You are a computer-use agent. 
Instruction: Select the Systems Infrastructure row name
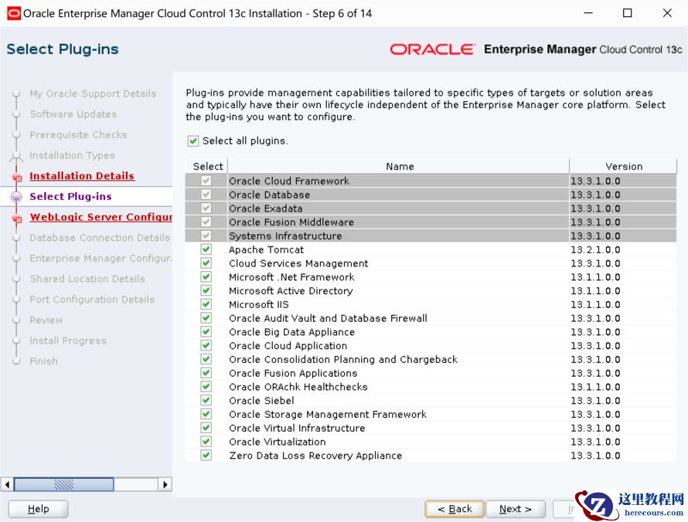point(285,236)
